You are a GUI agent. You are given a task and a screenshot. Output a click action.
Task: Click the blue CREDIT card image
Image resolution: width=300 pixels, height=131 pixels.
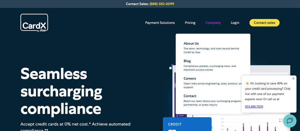point(187,124)
